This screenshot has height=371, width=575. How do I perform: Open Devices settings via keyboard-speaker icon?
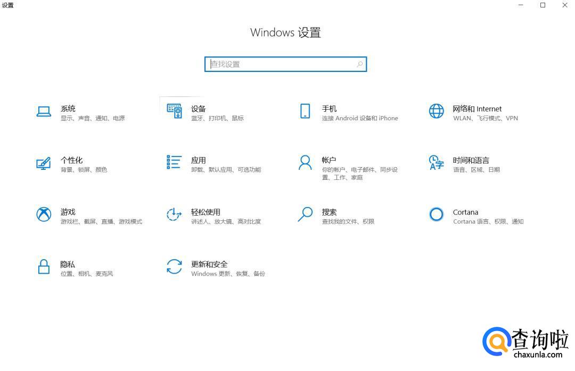(x=174, y=111)
